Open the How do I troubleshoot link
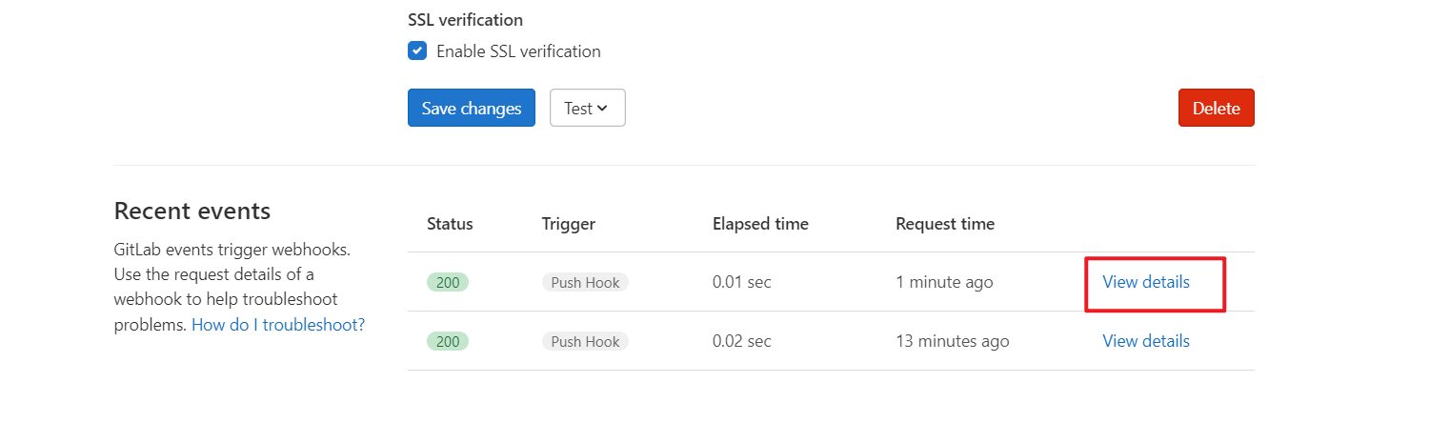This screenshot has width=1430, height=443. pyautogui.click(x=278, y=325)
